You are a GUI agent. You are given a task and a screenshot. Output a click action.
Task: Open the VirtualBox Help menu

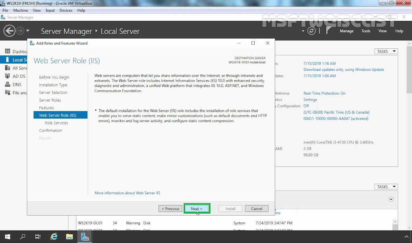pos(81,10)
